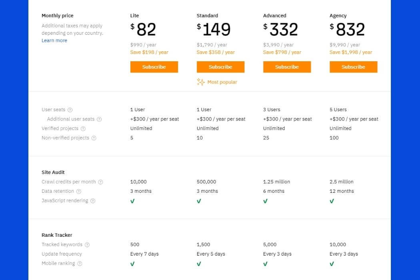The width and height of the screenshot is (420, 280).
Task: Click the 6 months data retention value
Action: pos(274,191)
